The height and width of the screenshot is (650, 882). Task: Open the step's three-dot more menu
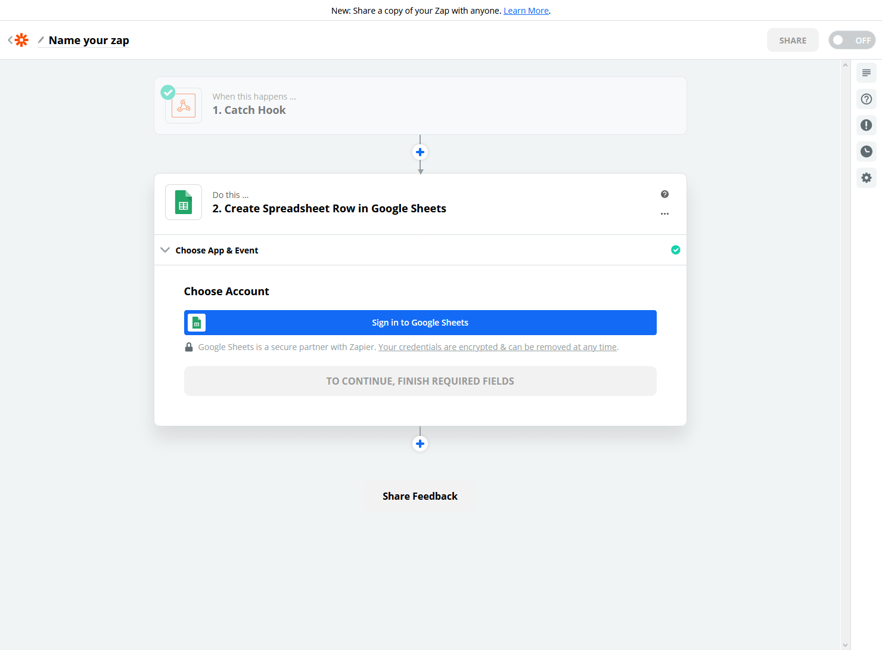point(664,213)
